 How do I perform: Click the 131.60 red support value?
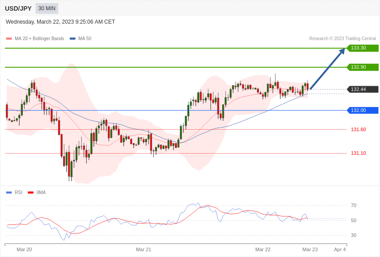coord(358,129)
